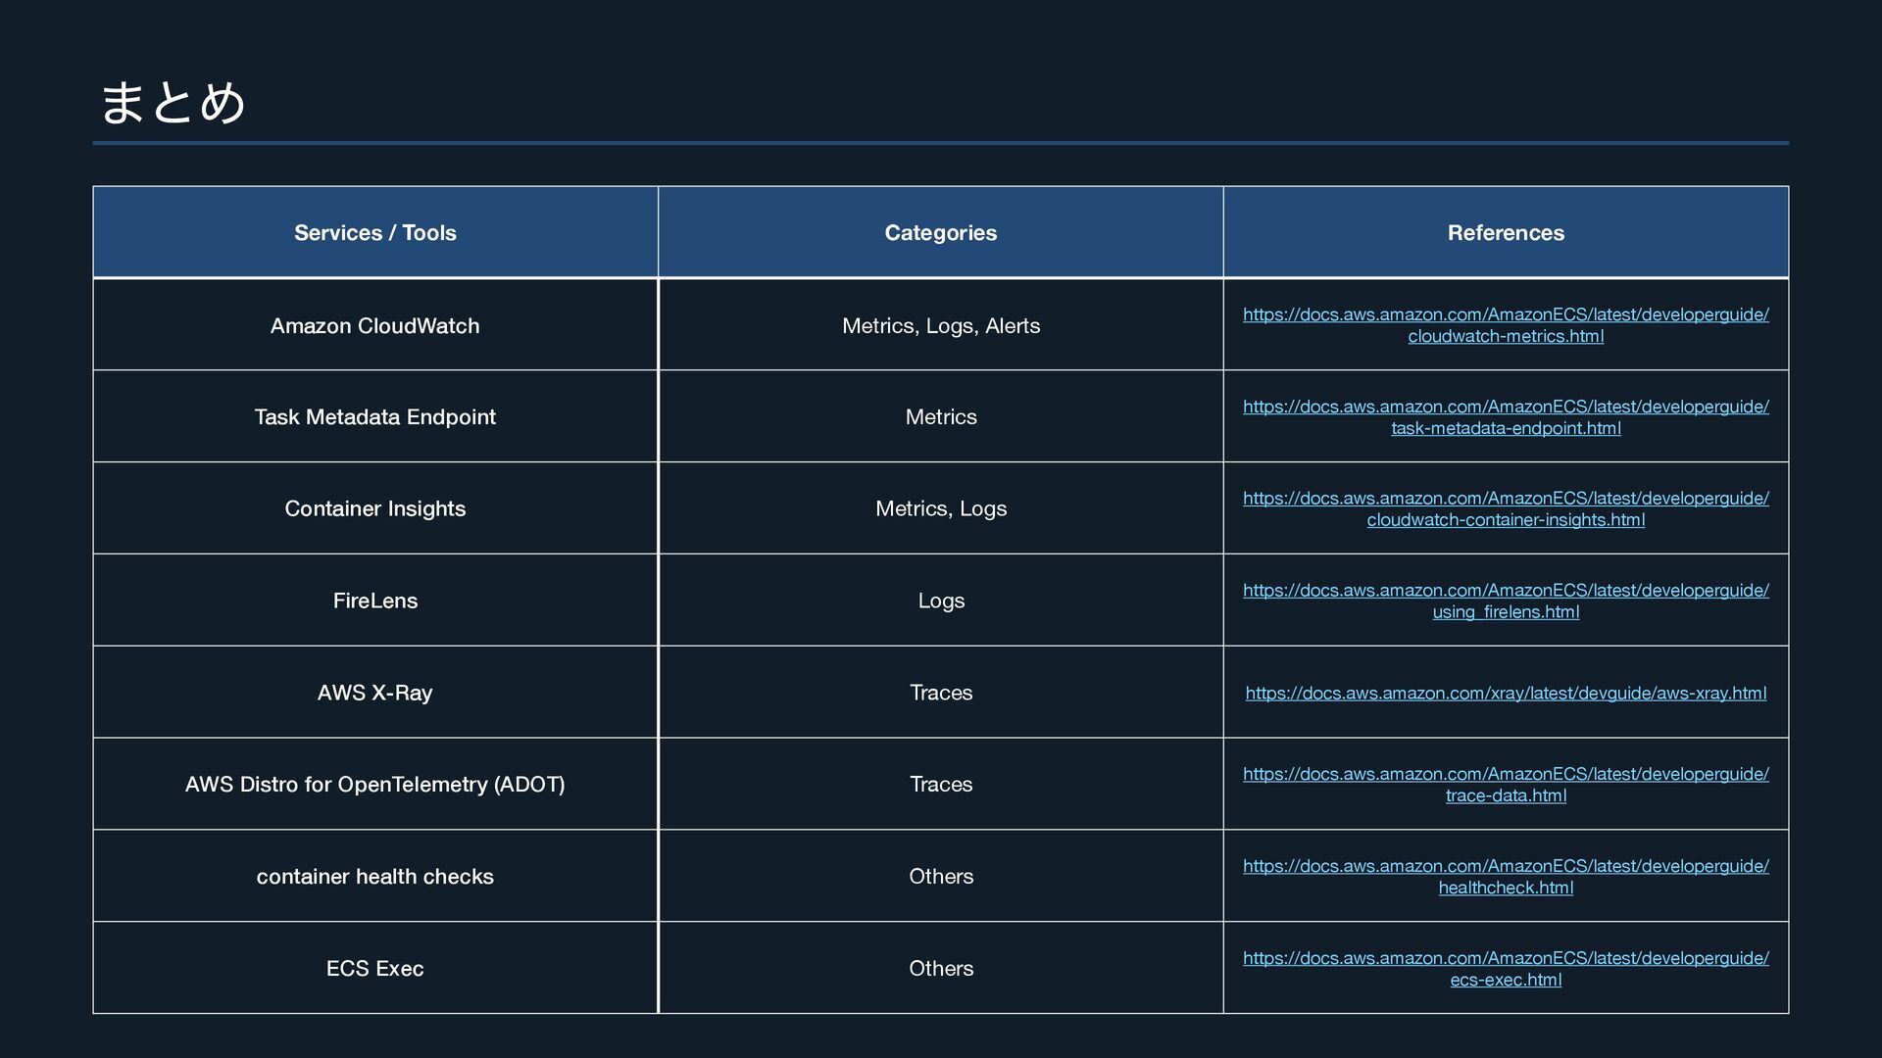The height and width of the screenshot is (1058, 1882).
Task: Click 'Others' in the ECS Exec row
Action: [941, 968]
